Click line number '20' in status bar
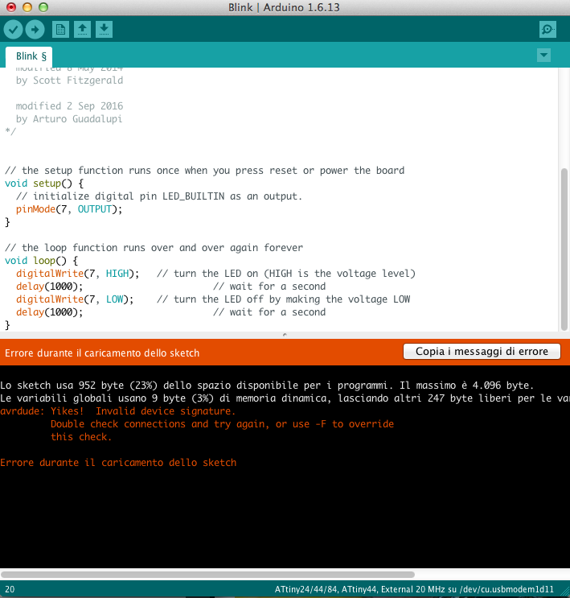The image size is (570, 598). tap(10, 589)
